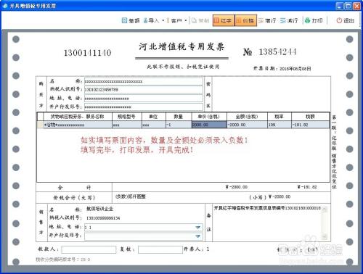Toggle the 红字 red-letter invoice button
The image size is (363, 274).
pos(224,20)
